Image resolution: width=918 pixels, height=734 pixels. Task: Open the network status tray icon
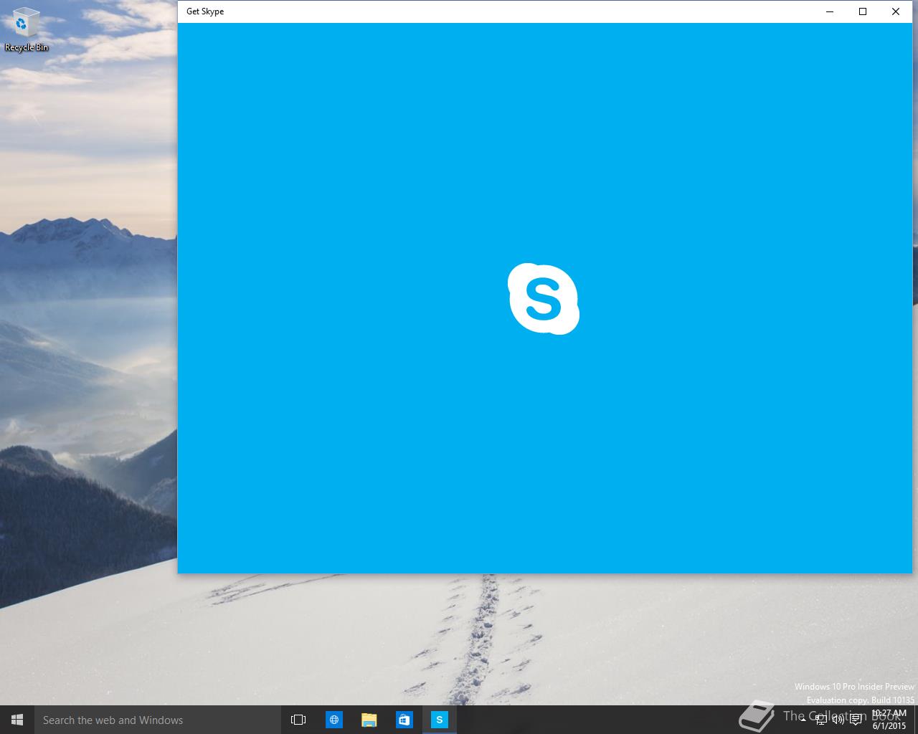[x=820, y=720]
